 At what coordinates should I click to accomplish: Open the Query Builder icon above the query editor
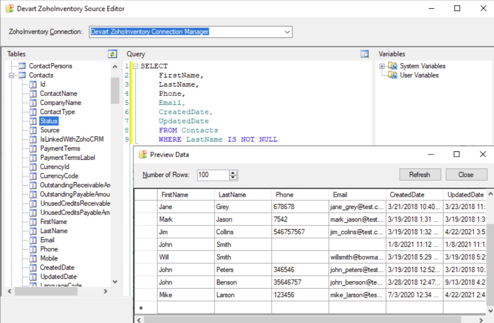click(x=364, y=54)
